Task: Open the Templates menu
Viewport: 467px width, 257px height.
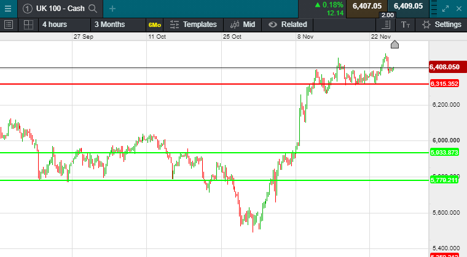Action: 194,25
